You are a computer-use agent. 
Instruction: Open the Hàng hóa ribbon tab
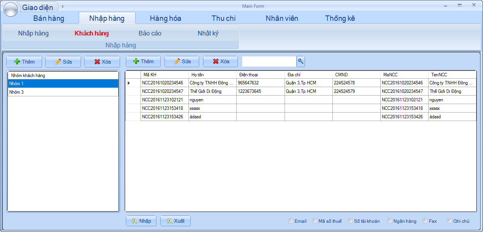tap(166, 18)
